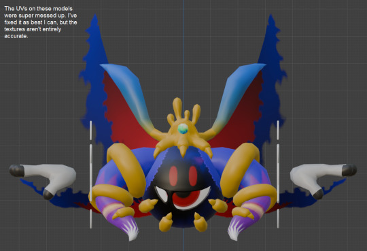This screenshot has height=251, width=367.
Task: Click the white vertical bone line on right
Action: [x=278, y=174]
